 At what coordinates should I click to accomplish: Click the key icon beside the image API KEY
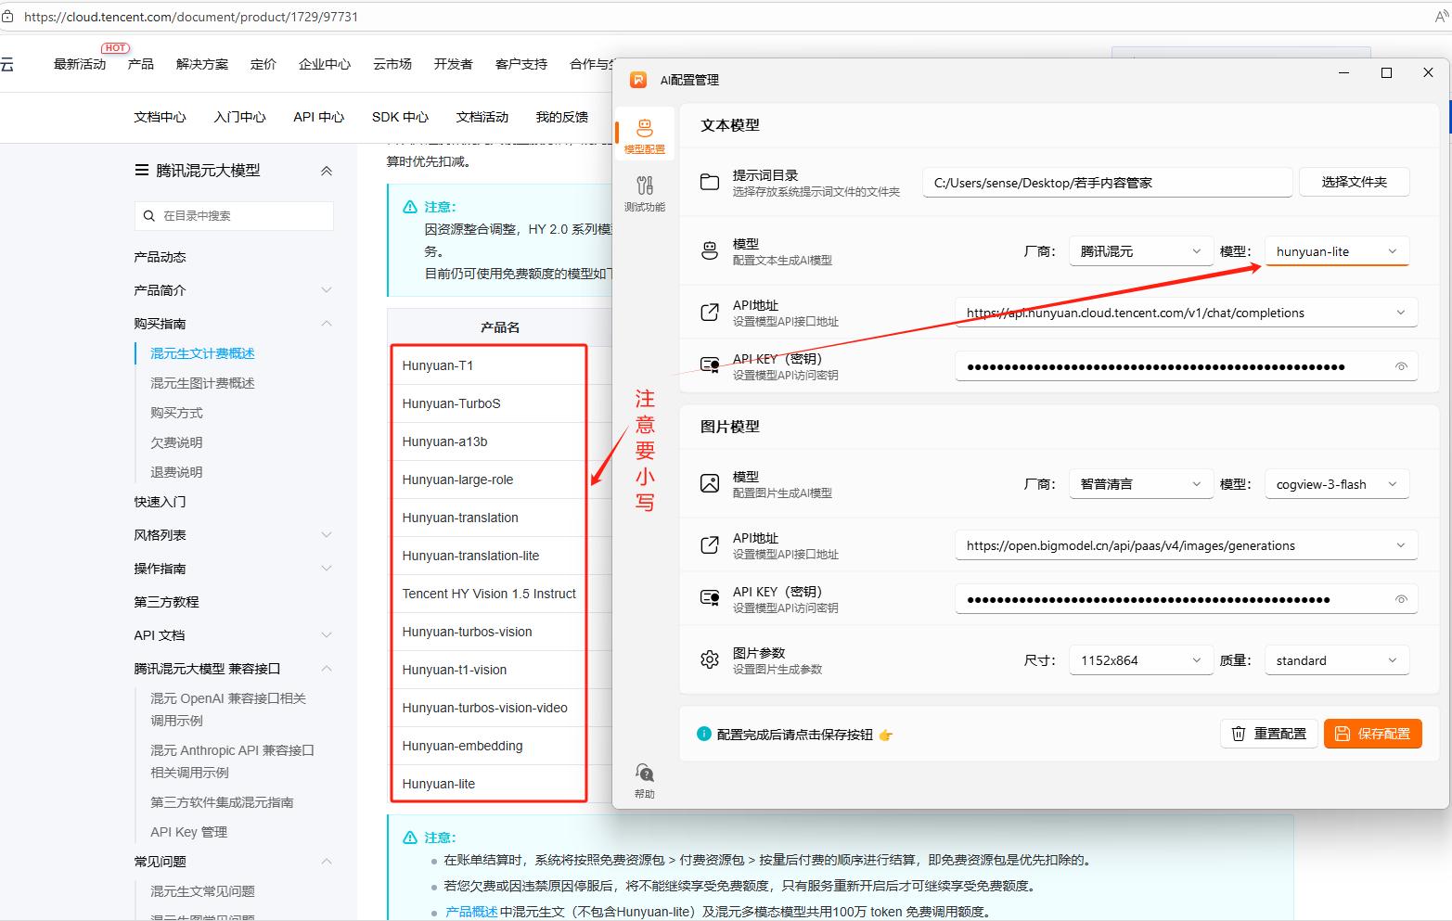pos(710,597)
